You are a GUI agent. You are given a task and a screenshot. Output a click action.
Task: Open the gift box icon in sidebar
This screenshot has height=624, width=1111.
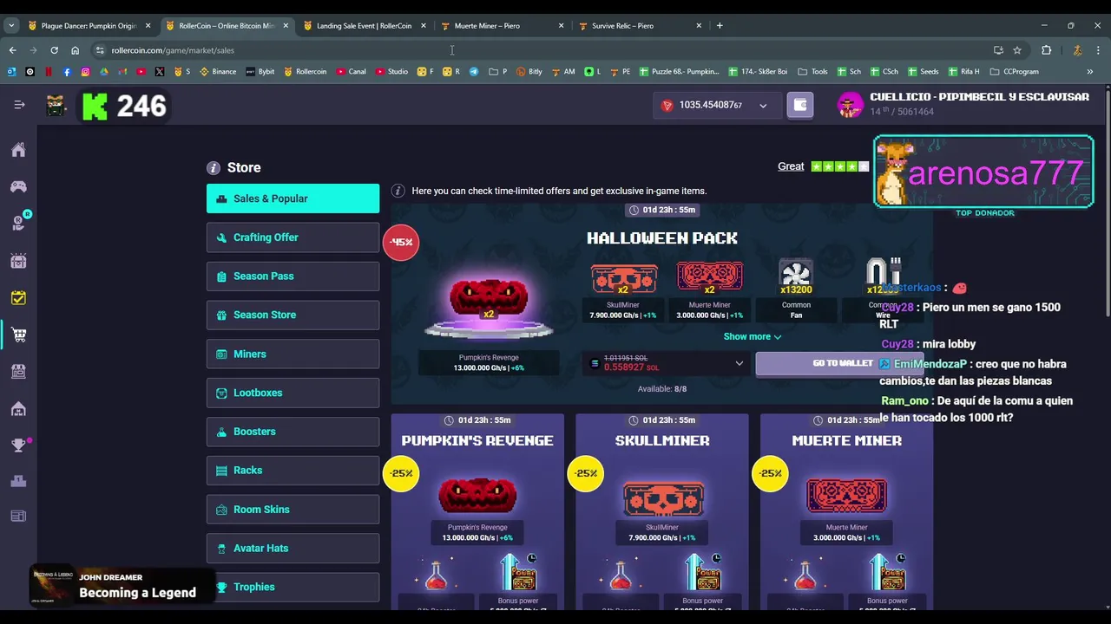tap(18, 261)
